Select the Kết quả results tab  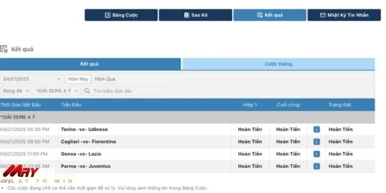90,64
